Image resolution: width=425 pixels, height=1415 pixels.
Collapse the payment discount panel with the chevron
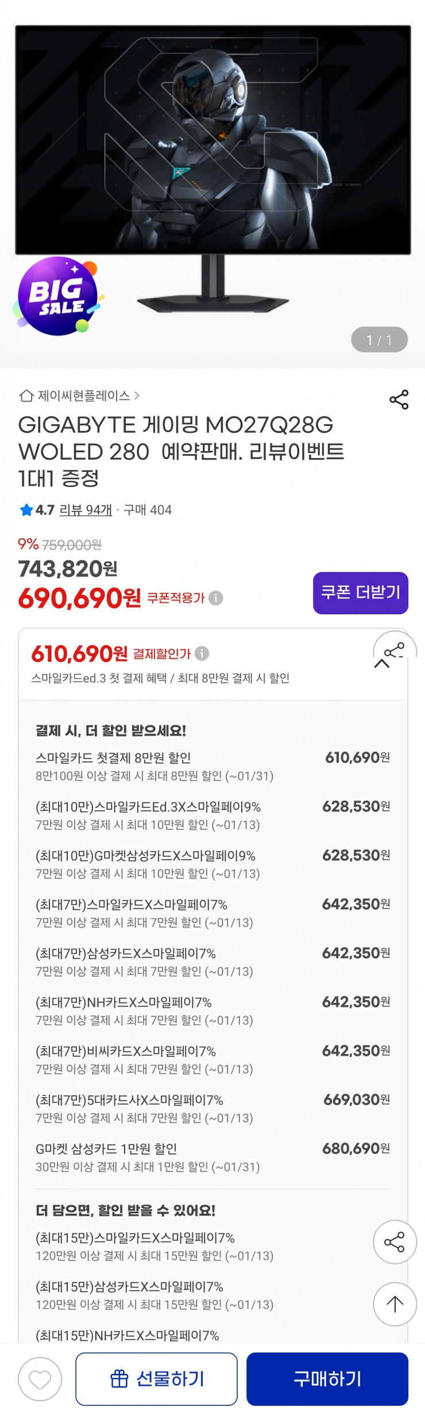(382, 664)
